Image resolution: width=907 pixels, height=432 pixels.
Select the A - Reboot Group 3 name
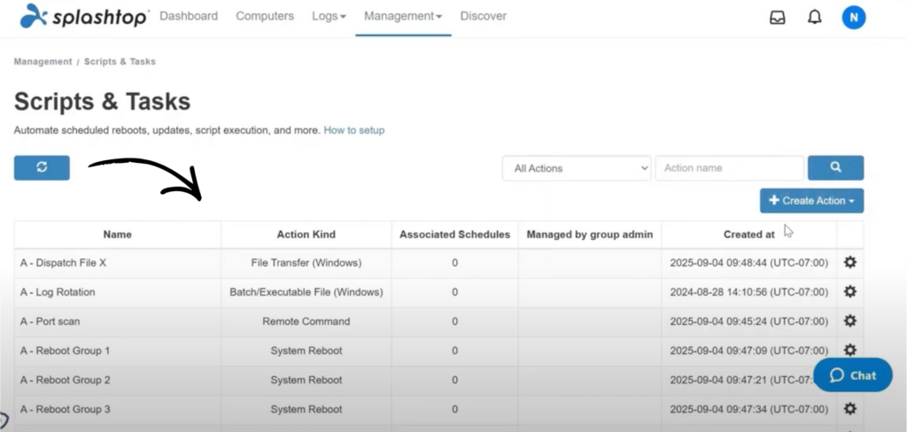click(65, 409)
